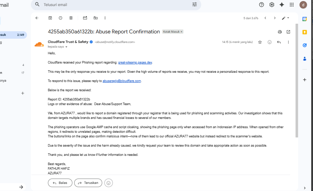The width and height of the screenshot is (313, 191).
Task: Click the "5 dari 3.676" counter
Action: coord(251,18)
